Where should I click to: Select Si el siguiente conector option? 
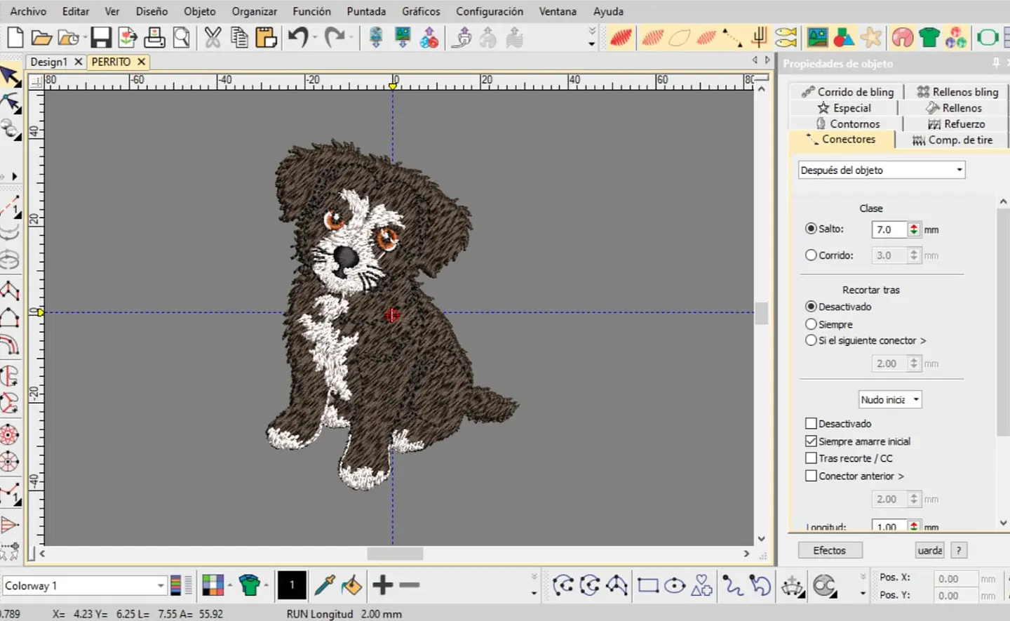tap(811, 340)
